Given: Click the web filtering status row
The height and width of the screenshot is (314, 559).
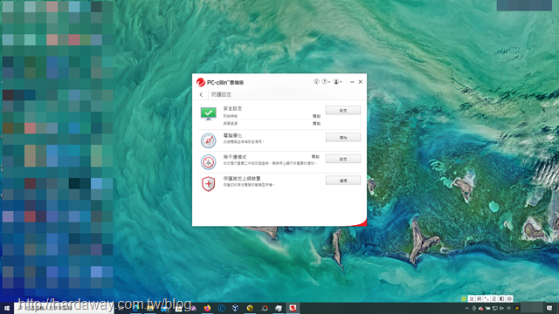Looking at the screenshot, I should (272, 124).
